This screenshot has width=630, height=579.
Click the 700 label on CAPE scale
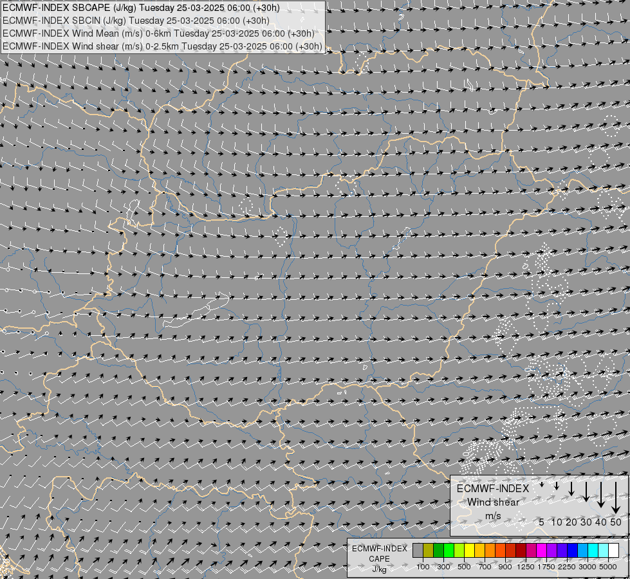click(485, 567)
